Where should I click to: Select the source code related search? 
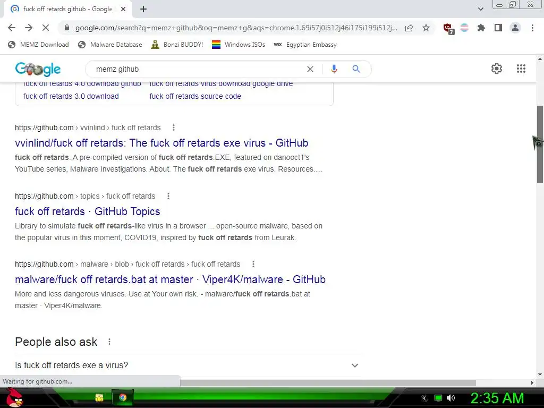point(195,96)
